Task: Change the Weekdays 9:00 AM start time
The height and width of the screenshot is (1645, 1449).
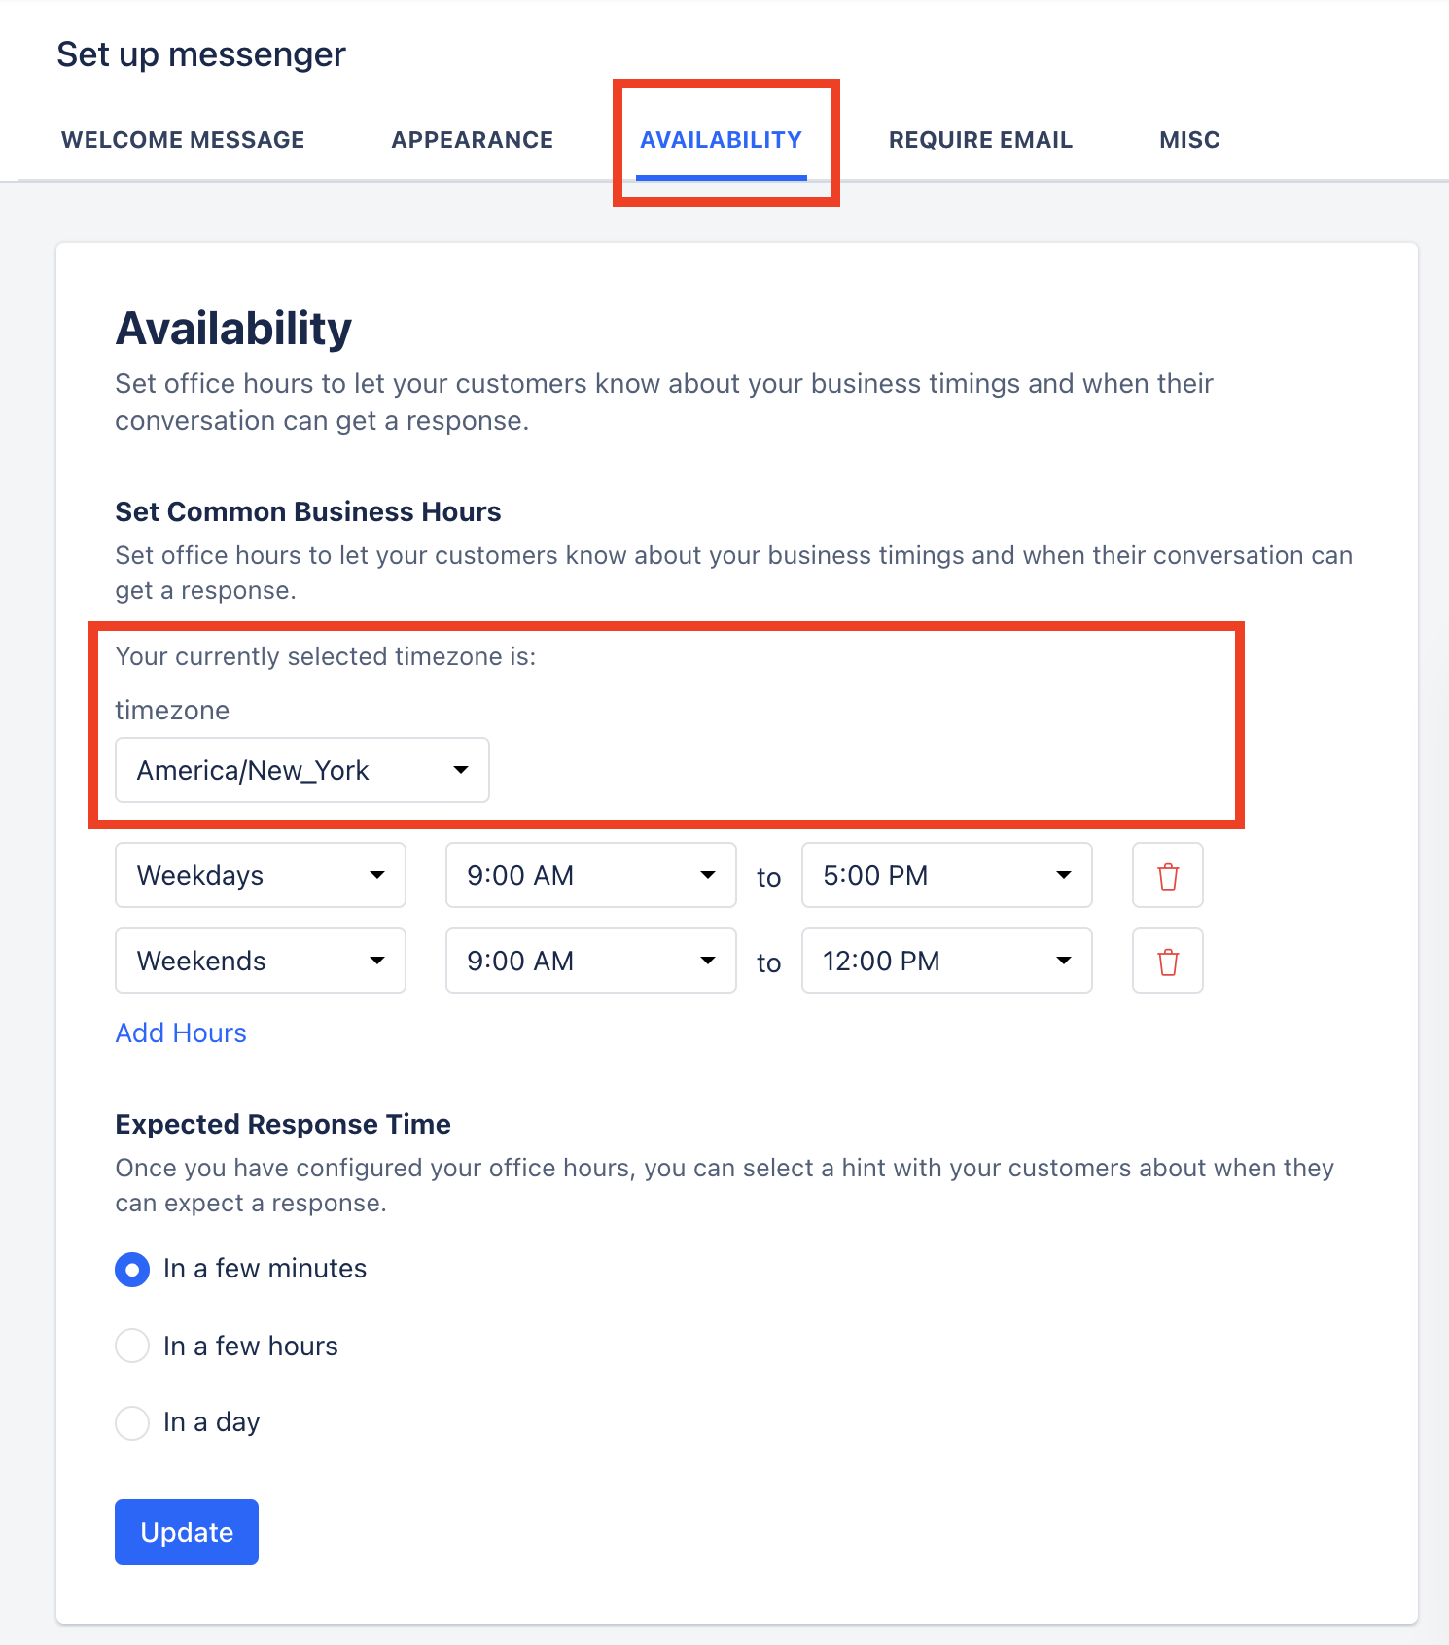Action: 590,875
